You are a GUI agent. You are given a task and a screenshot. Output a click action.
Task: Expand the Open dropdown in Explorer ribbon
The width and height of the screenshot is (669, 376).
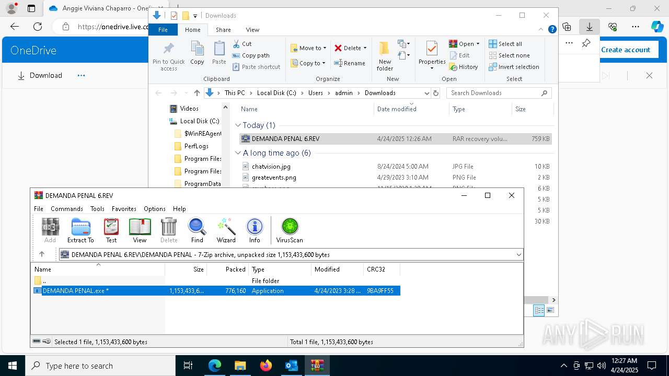pyautogui.click(x=478, y=44)
